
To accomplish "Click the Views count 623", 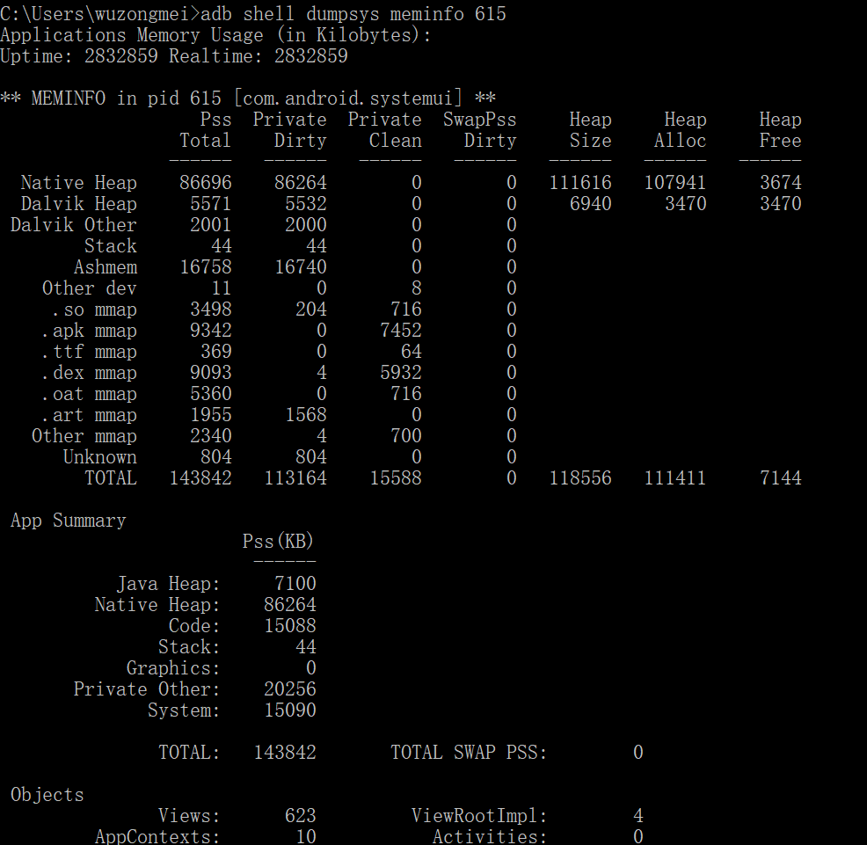I will pyautogui.click(x=300, y=816).
